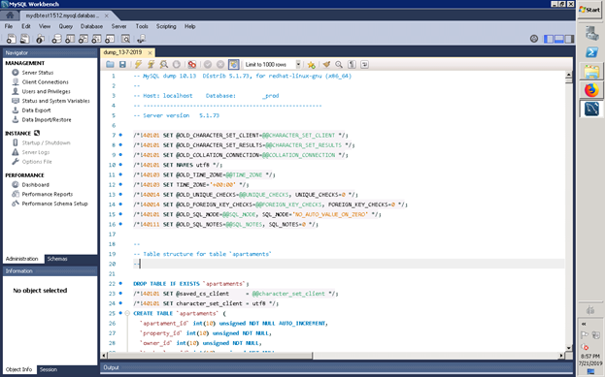Execute statement under cursor icon
Image resolution: width=605 pixels, height=377 pixels.
click(151, 64)
